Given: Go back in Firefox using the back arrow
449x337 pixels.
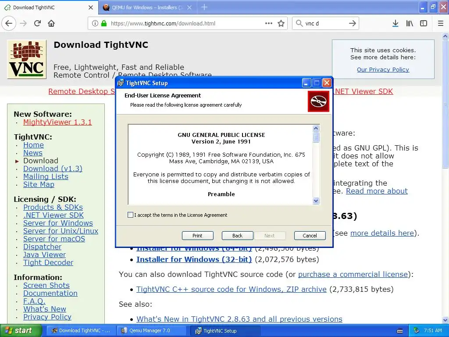Looking at the screenshot, I should click(9, 23).
